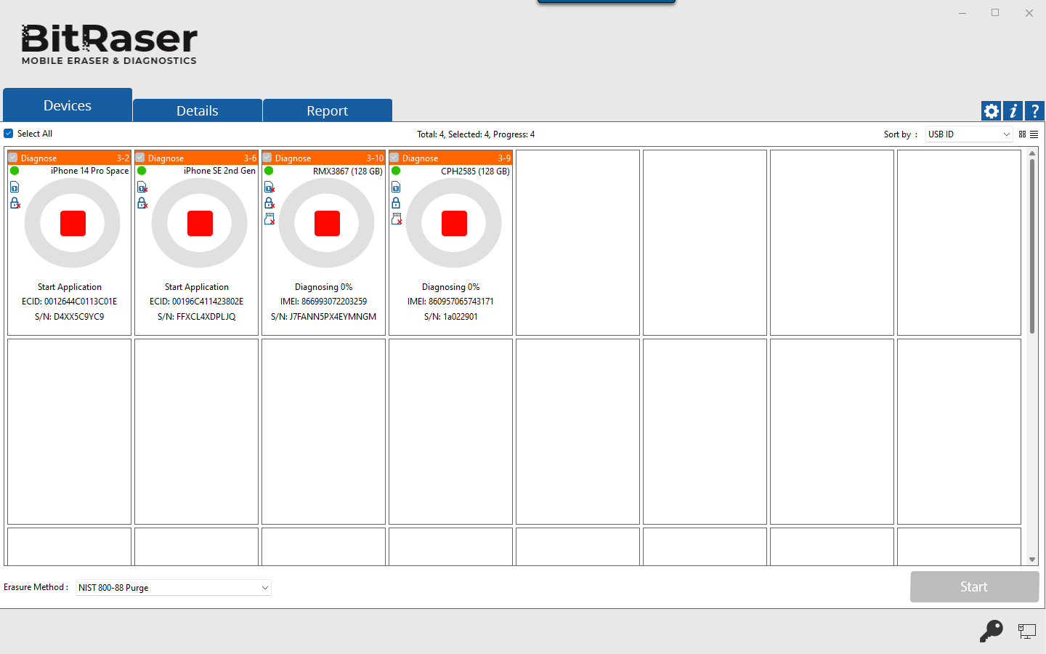
Task: Toggle checkbox for device 3-6
Action: coord(140,158)
